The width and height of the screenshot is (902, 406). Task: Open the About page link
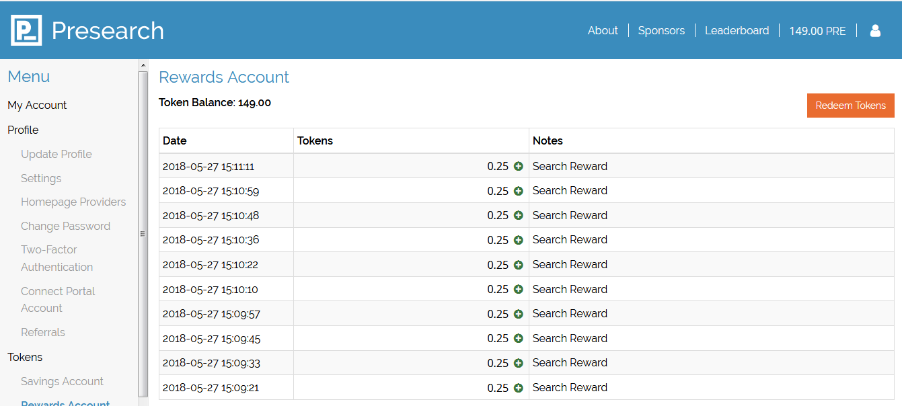pyautogui.click(x=602, y=30)
